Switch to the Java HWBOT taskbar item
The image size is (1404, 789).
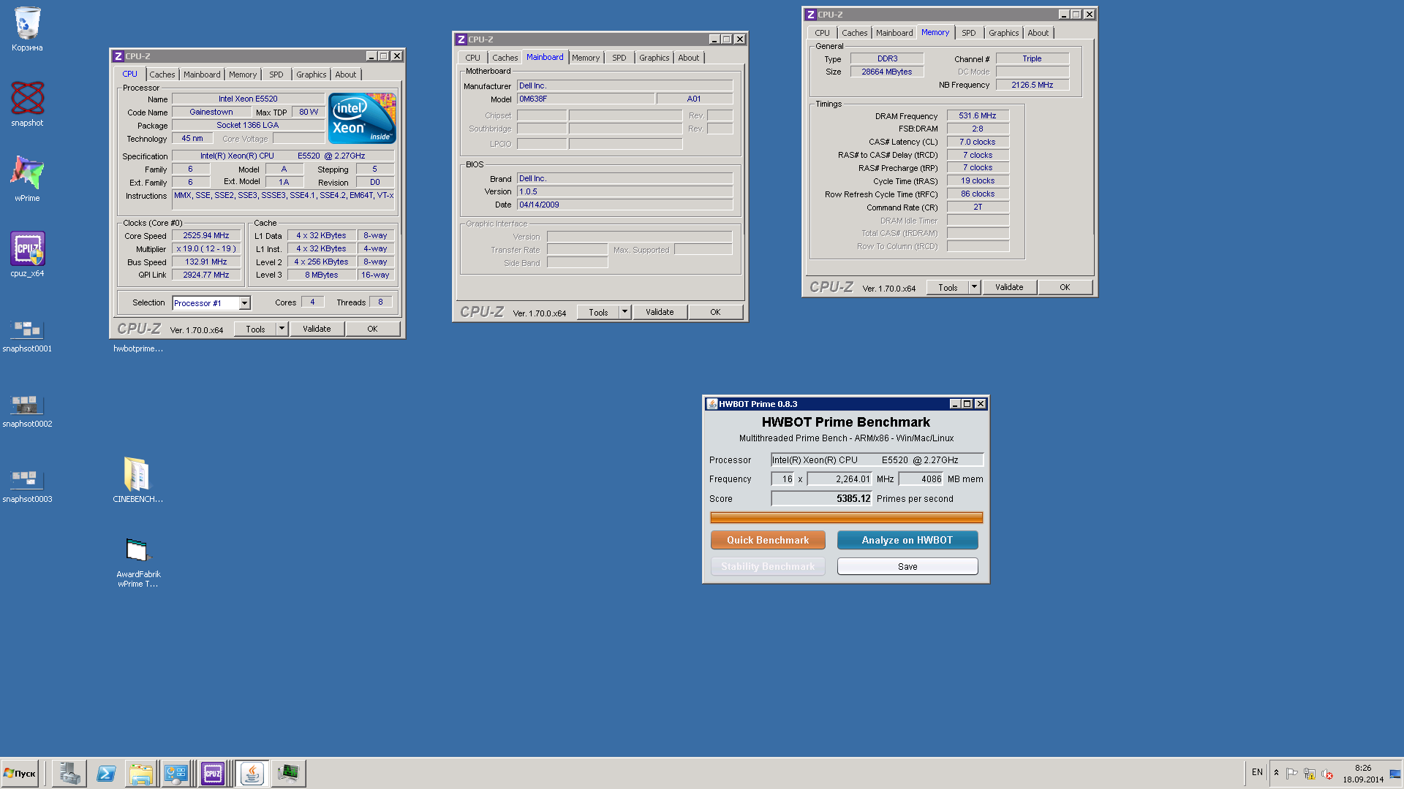252,773
